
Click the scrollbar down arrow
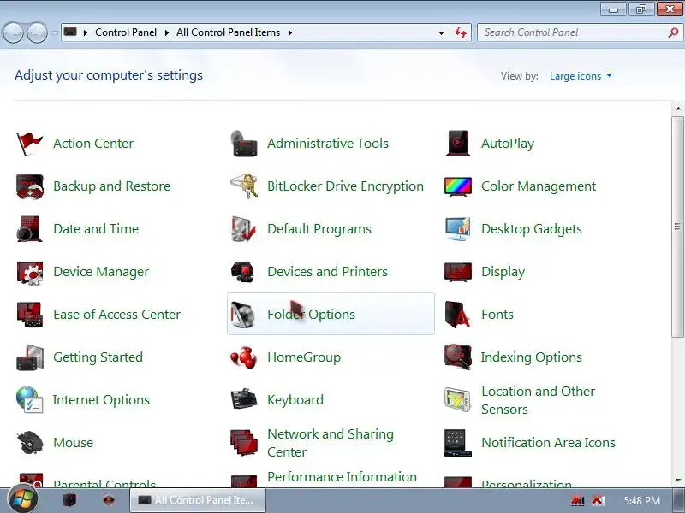[677, 481]
